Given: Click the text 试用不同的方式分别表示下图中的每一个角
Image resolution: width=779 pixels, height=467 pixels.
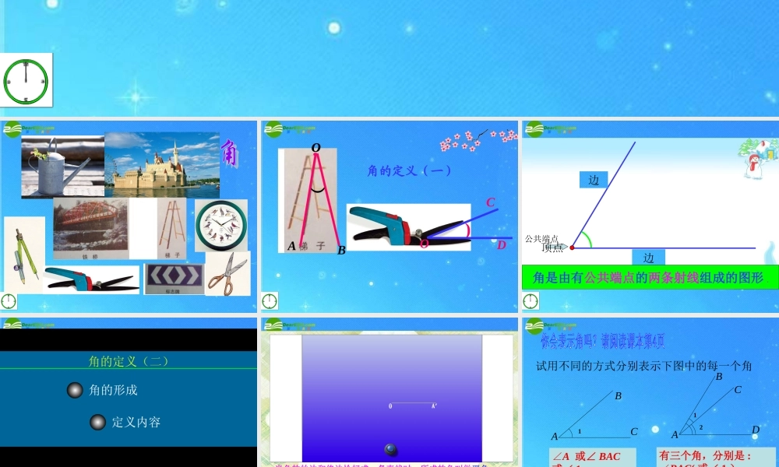Looking at the screenshot, I should pyautogui.click(x=644, y=366).
